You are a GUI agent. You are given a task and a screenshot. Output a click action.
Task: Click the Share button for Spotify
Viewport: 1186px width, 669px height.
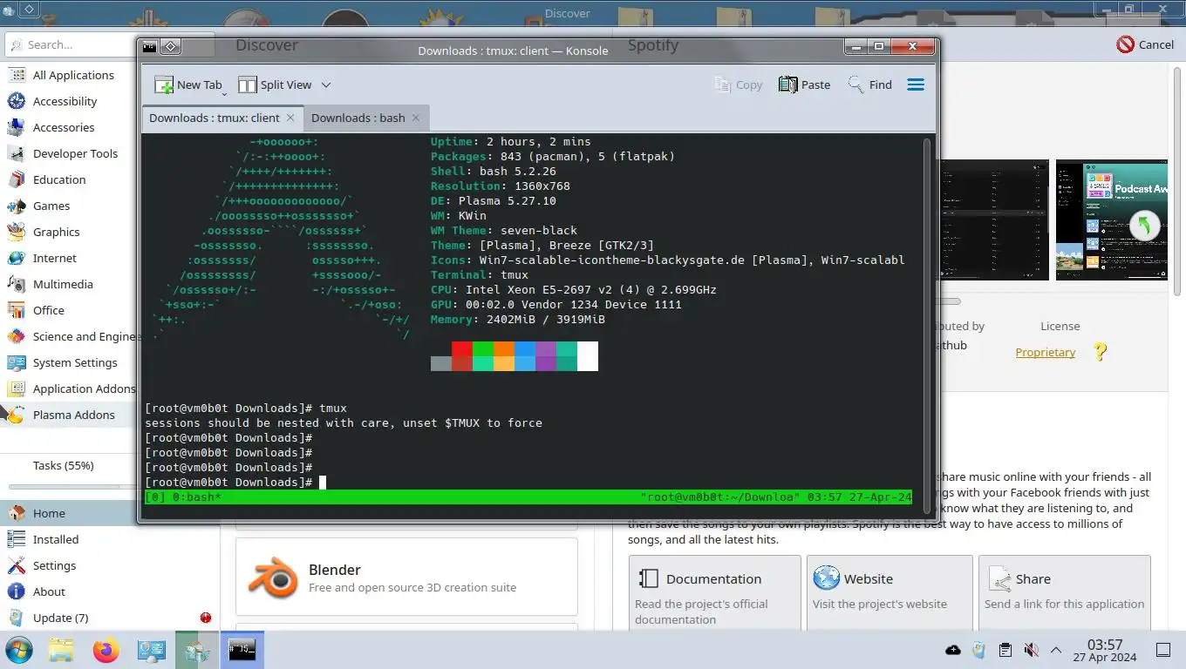click(x=1064, y=592)
